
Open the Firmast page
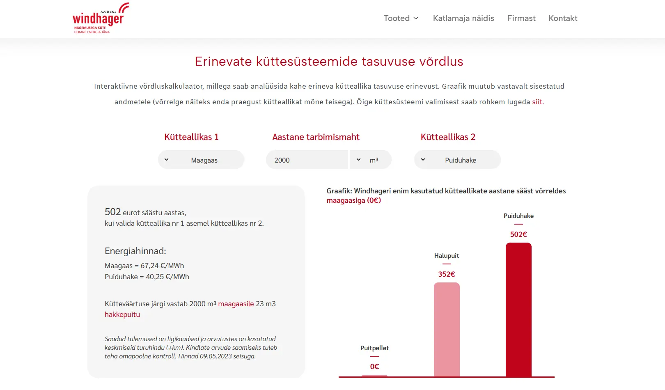pyautogui.click(x=521, y=18)
